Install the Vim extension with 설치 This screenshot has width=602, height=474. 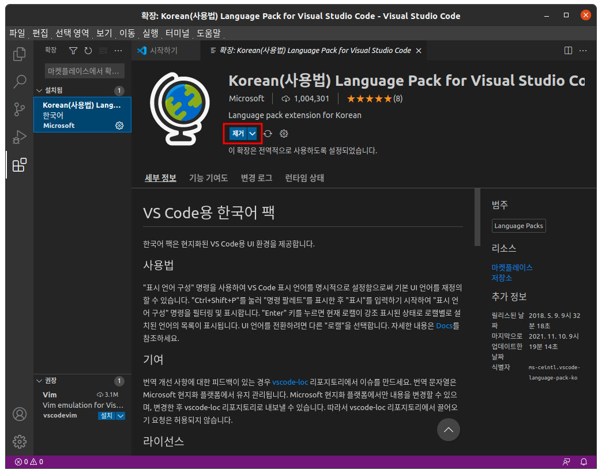(x=107, y=416)
